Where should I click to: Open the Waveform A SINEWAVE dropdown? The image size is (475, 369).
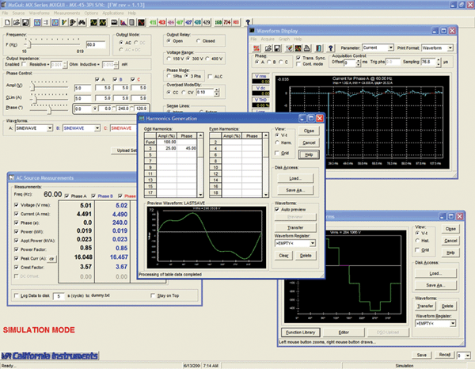[x=50, y=128]
